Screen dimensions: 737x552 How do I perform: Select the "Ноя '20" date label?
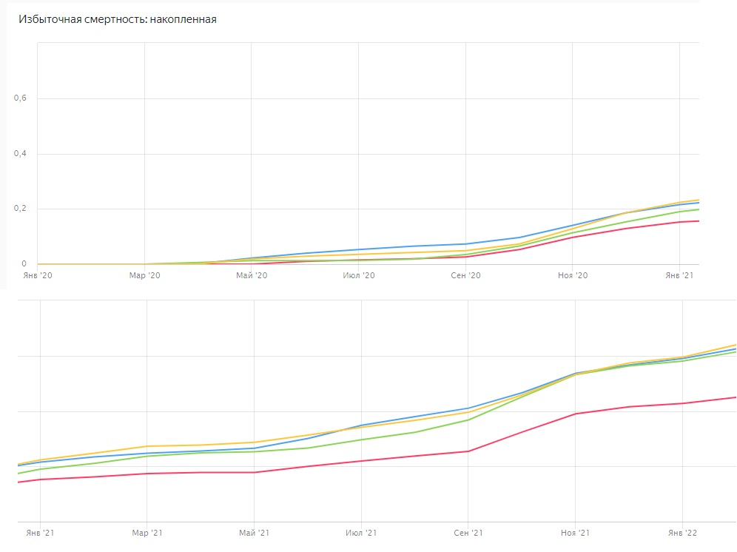tap(573, 275)
